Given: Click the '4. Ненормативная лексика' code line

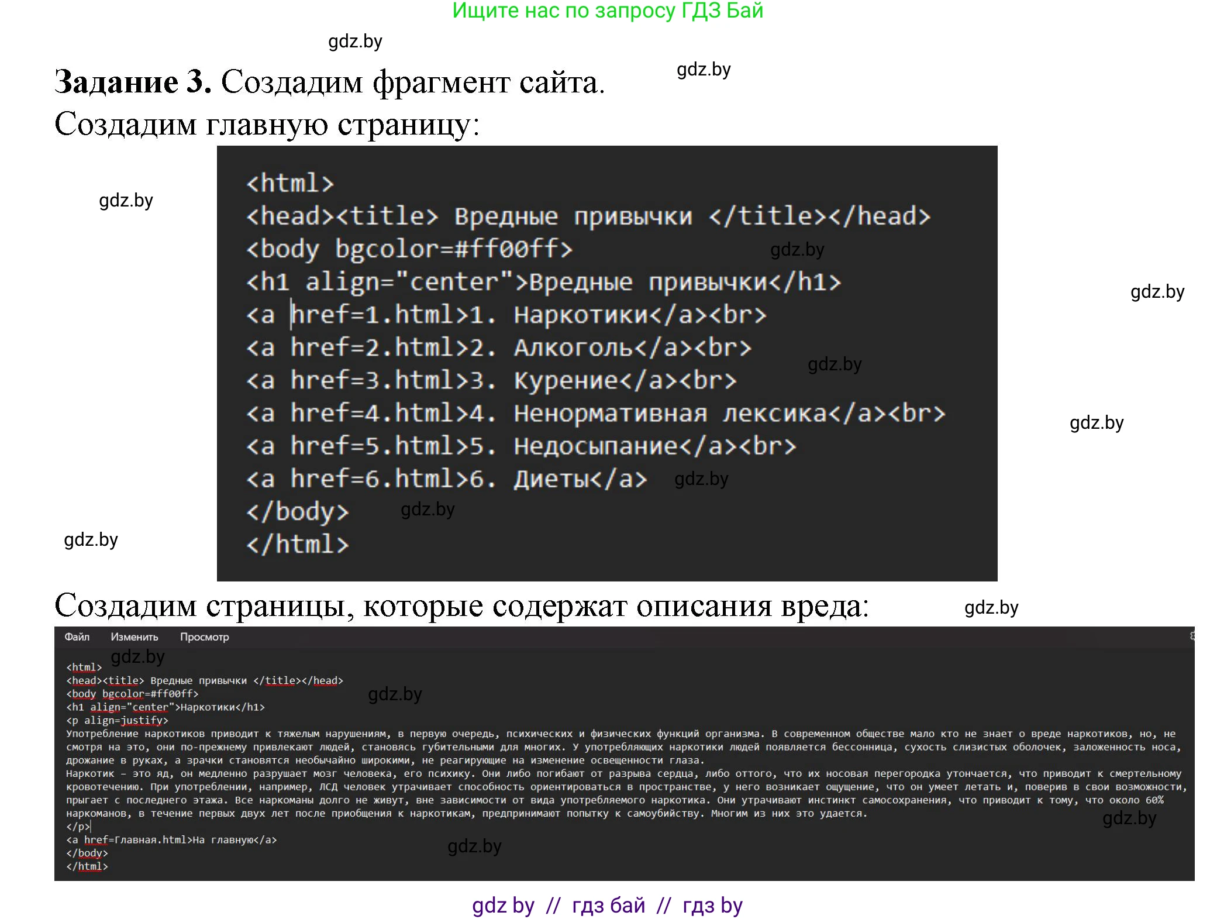Looking at the screenshot, I should click(x=595, y=414).
